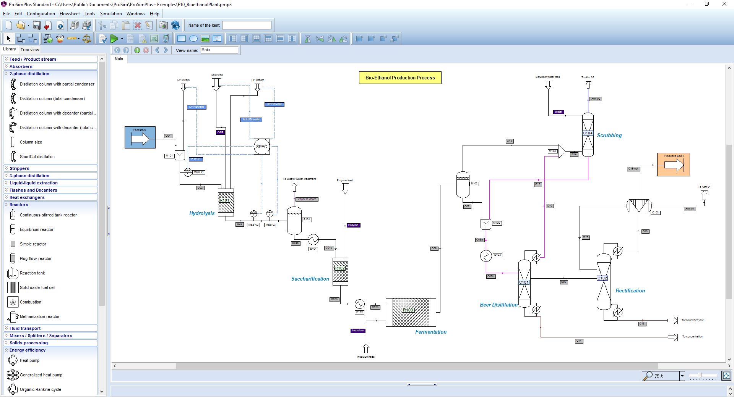Select the ellipse drawing tool
The width and height of the screenshot is (734, 397).
[x=193, y=39]
